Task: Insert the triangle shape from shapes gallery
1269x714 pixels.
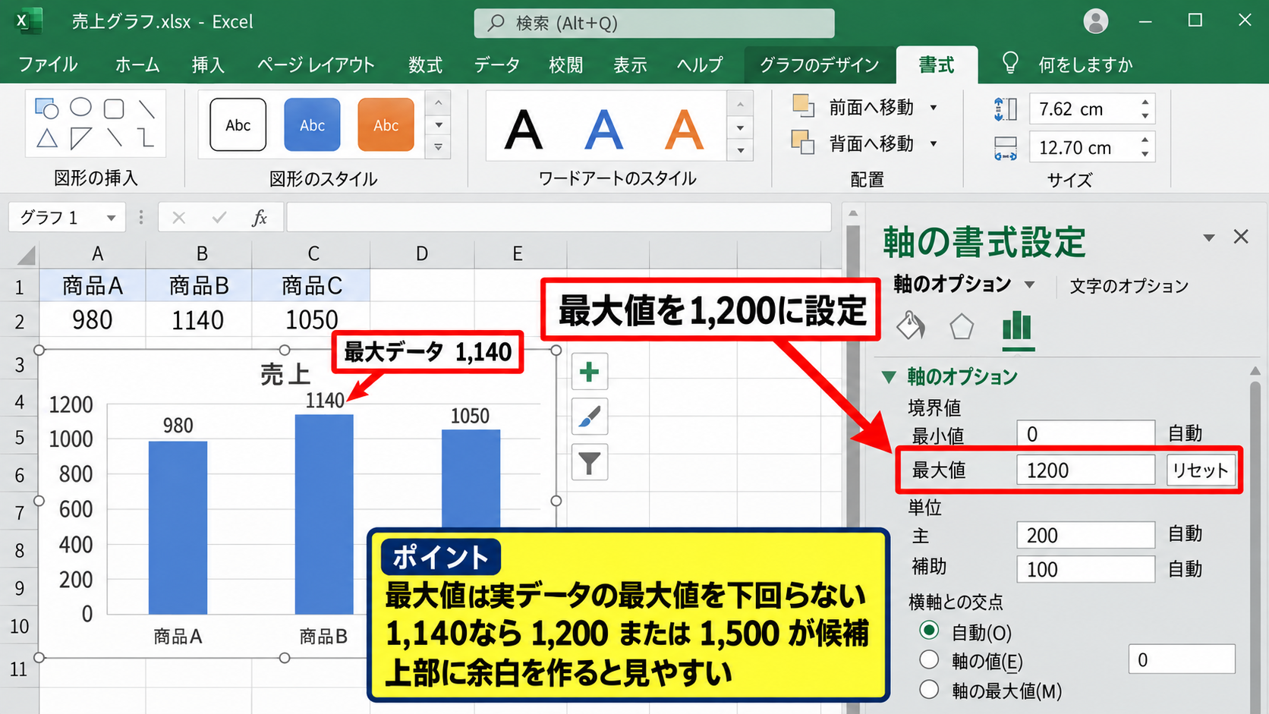Action: [x=47, y=138]
